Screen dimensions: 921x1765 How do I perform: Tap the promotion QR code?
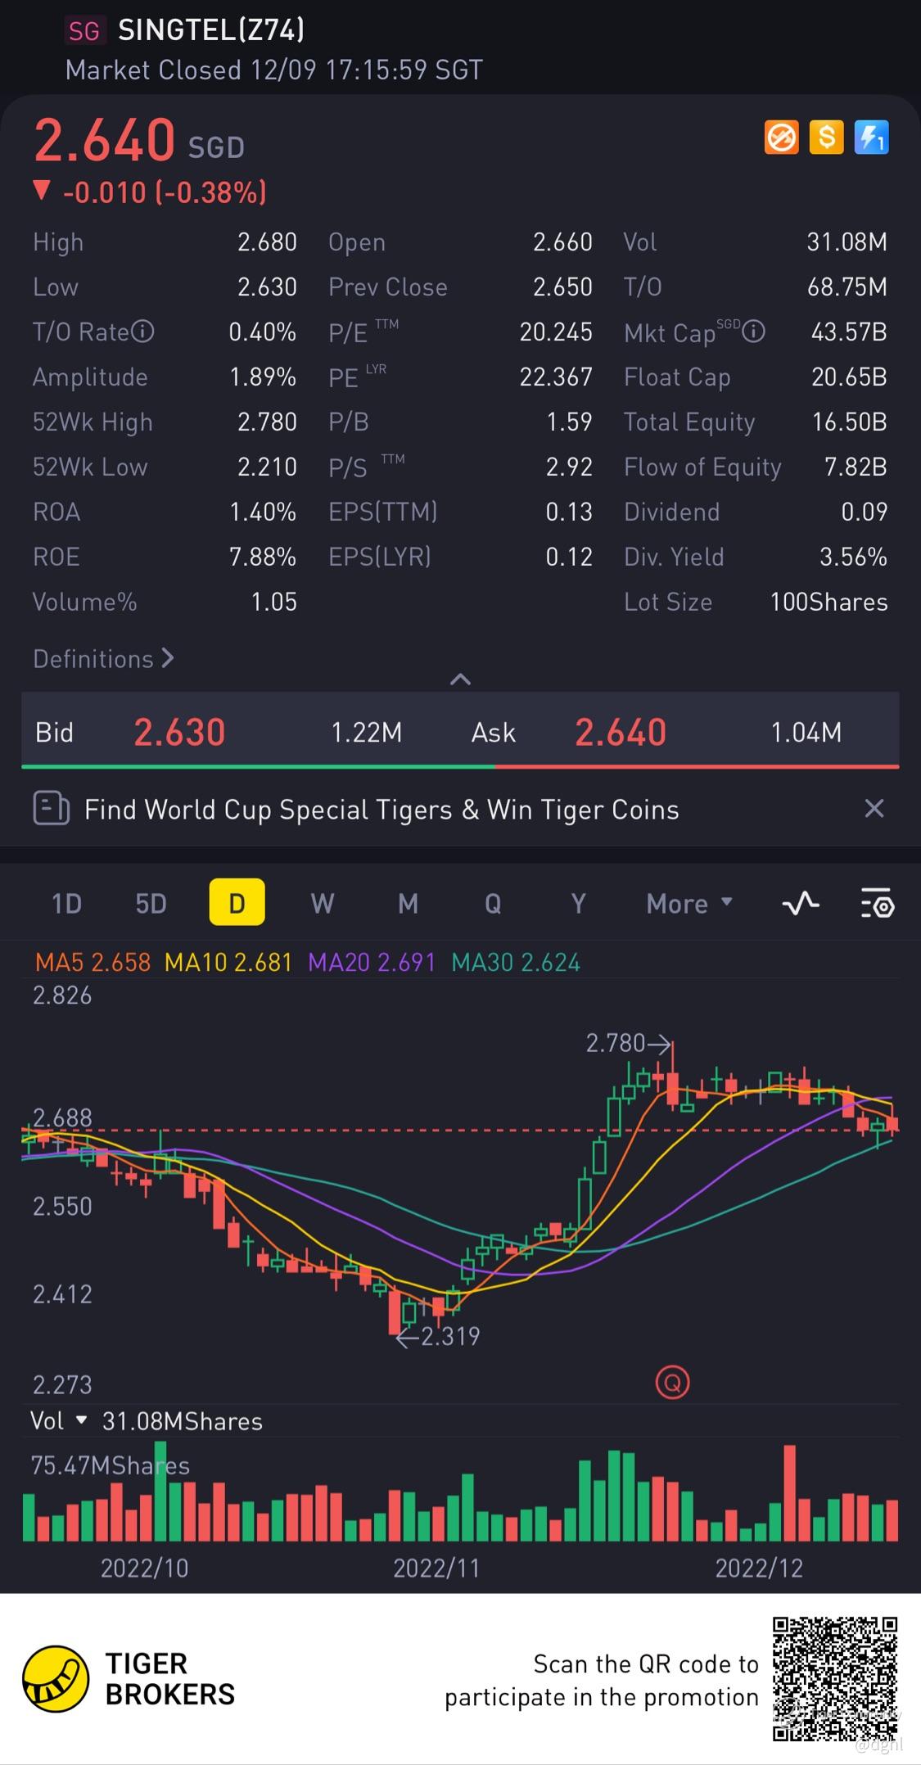(835, 1678)
